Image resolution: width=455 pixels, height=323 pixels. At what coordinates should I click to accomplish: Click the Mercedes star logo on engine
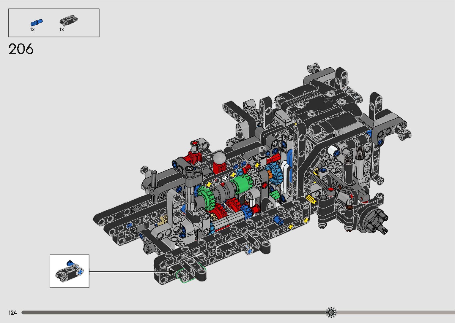(328, 101)
